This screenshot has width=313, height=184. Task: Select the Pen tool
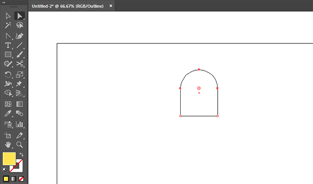coord(20,36)
